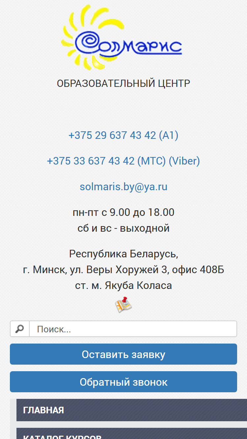The height and width of the screenshot is (439, 247).
Task: Select the ОБРАЗОВАТЕЛЬНЫЙ ЦЕНТР heading text
Action: (x=123, y=83)
